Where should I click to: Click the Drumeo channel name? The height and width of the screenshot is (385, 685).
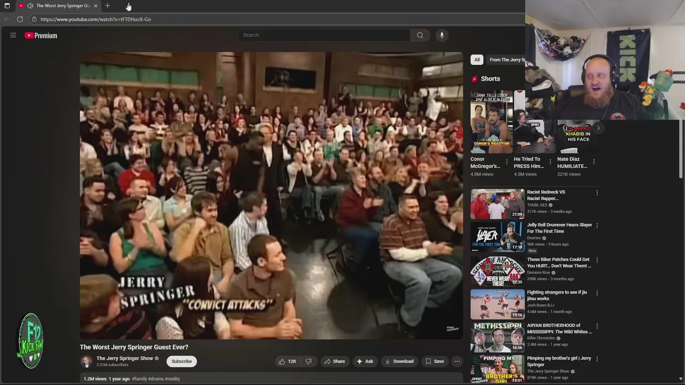(534, 238)
